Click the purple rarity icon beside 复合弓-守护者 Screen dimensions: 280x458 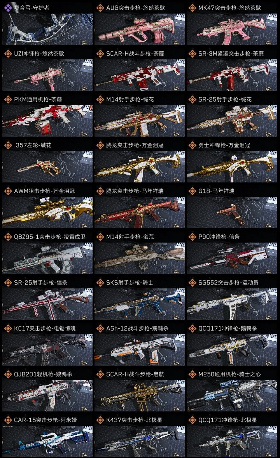[x=8, y=8]
